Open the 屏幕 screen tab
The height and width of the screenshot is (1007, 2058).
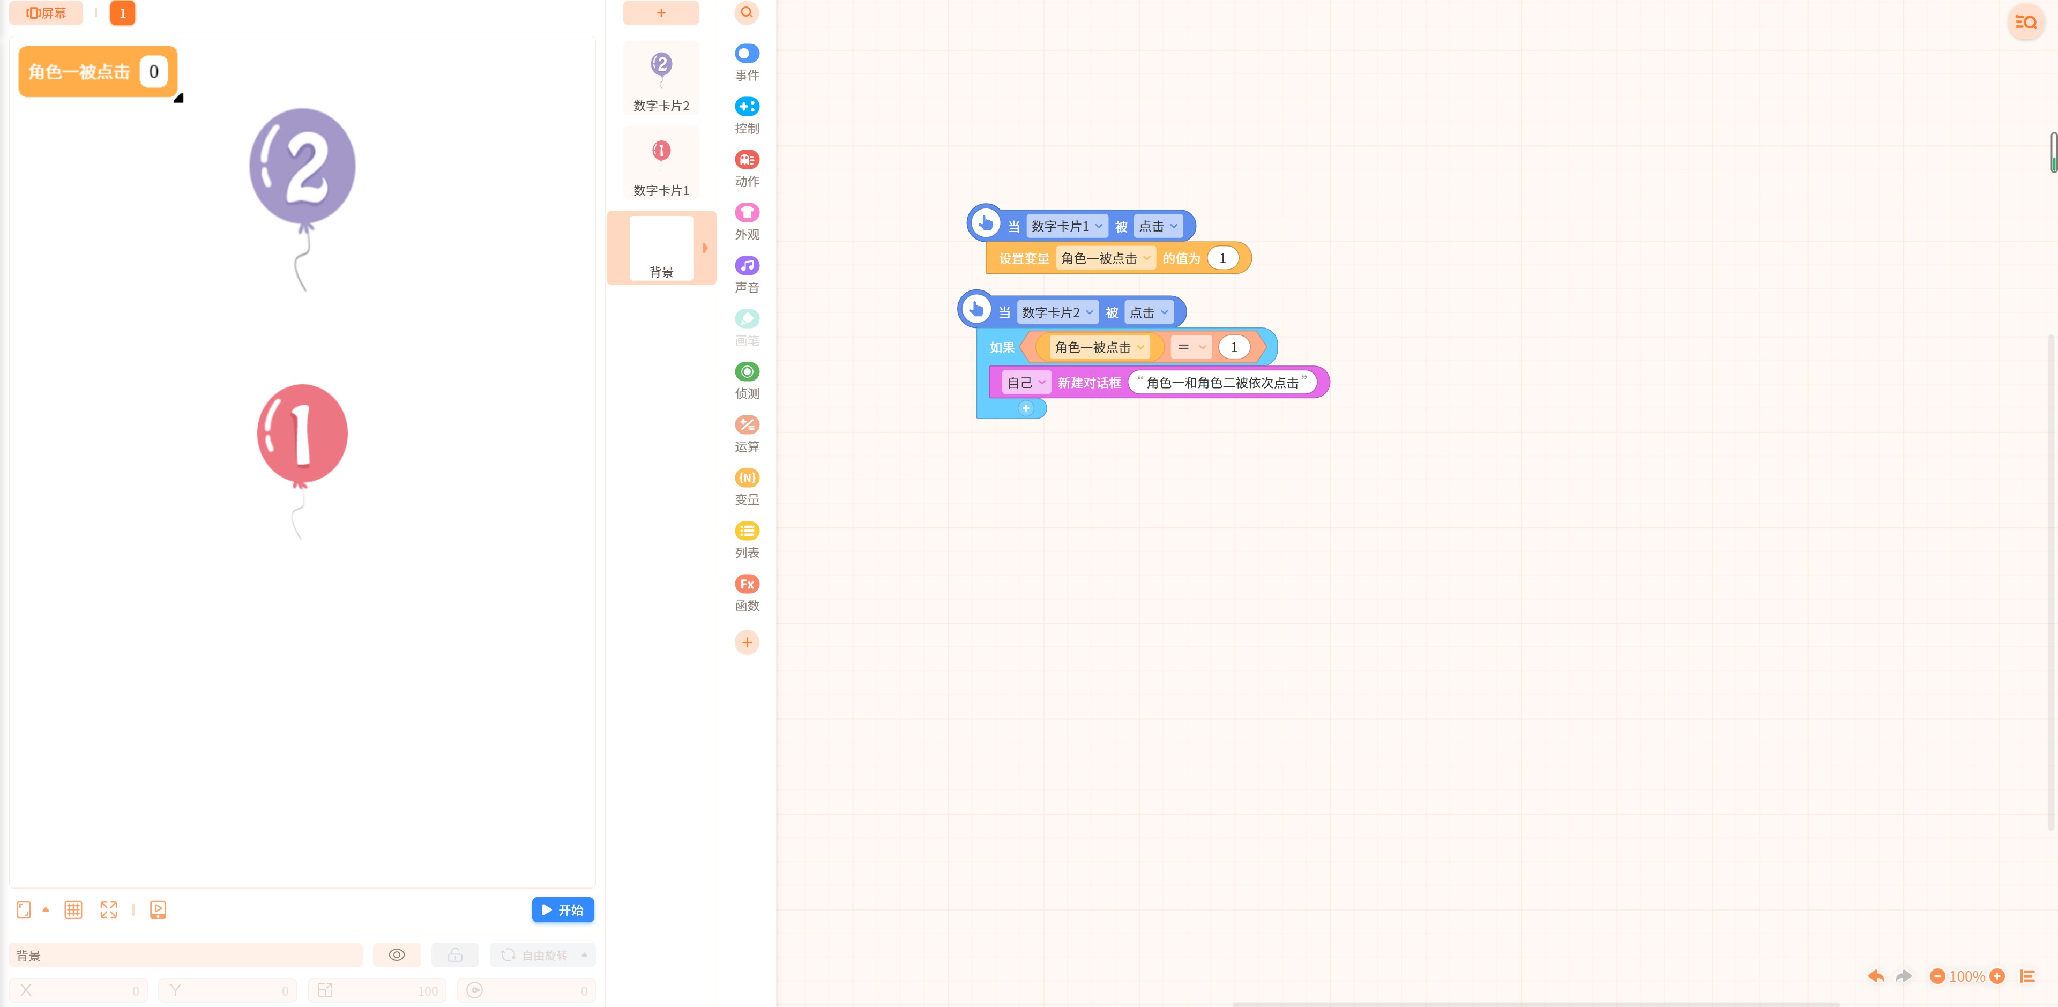tap(46, 13)
